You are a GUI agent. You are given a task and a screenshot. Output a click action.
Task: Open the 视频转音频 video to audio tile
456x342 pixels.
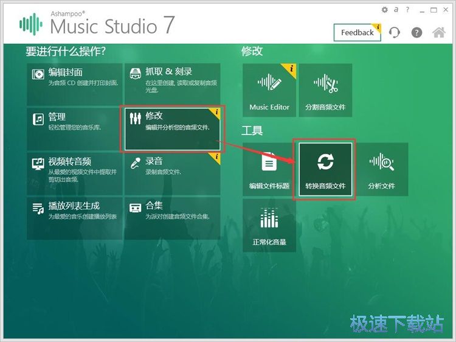[74, 174]
